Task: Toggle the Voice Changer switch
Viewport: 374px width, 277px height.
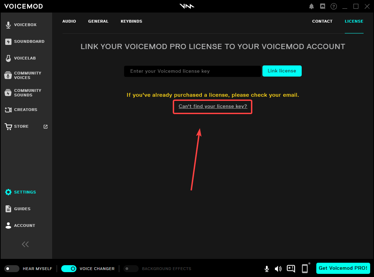Action: click(69, 269)
